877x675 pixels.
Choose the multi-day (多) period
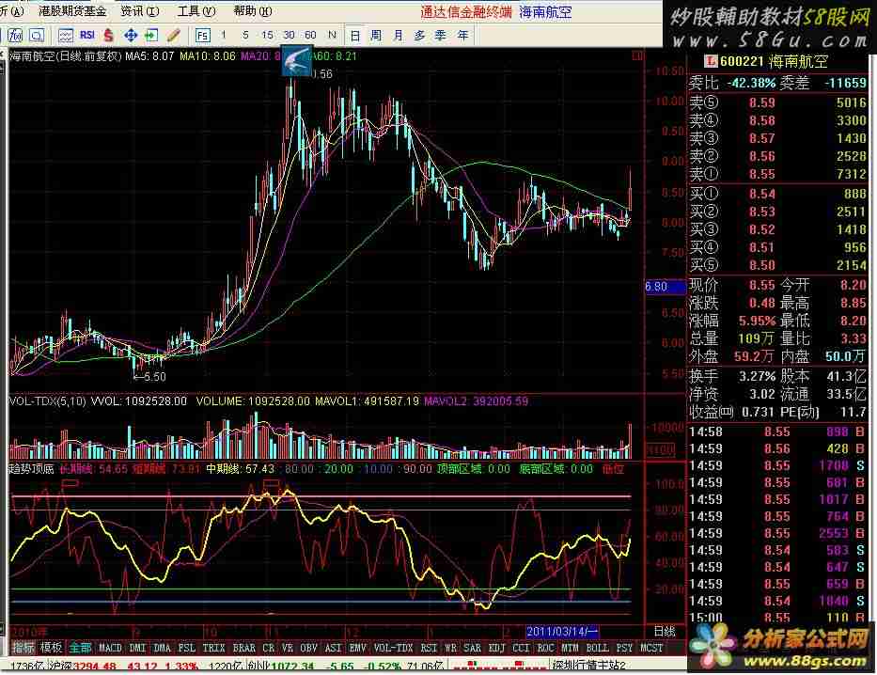419,36
